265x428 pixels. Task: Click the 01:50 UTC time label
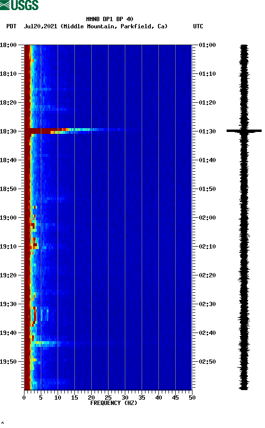(x=207, y=189)
